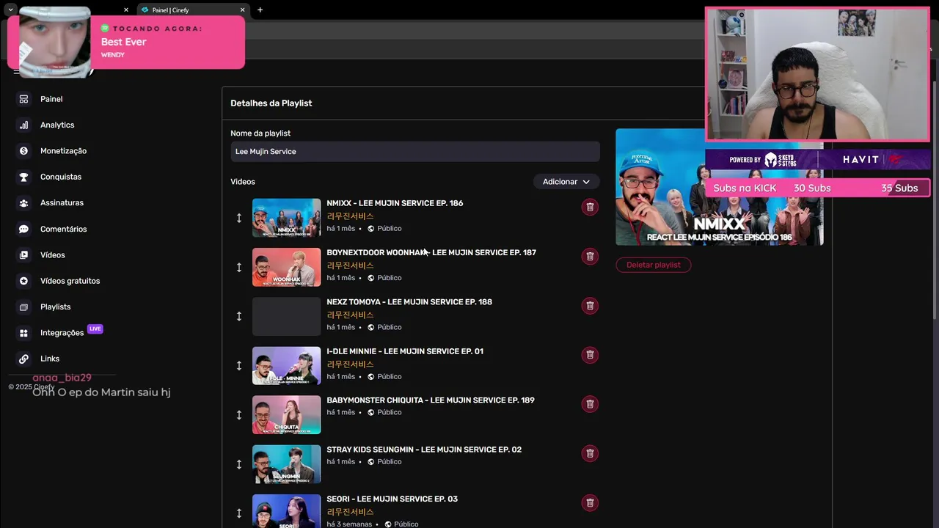Click the Vídeos play icon

coord(23,255)
